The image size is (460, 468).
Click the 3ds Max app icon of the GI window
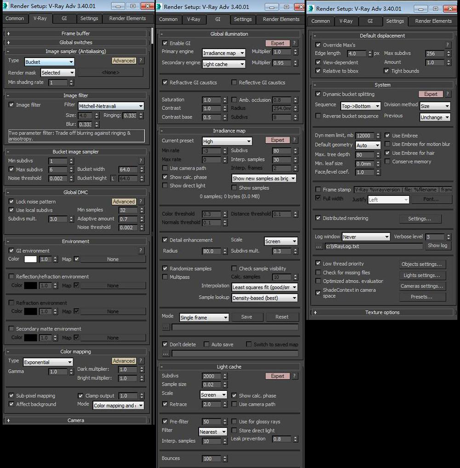159,6
